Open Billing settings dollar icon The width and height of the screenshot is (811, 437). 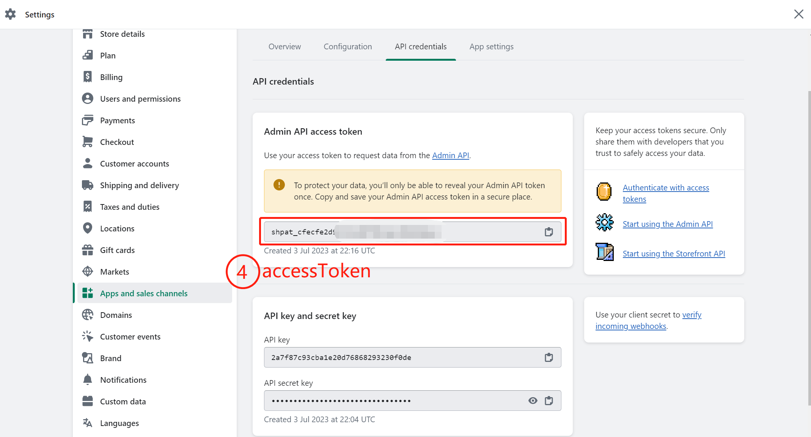pos(88,77)
